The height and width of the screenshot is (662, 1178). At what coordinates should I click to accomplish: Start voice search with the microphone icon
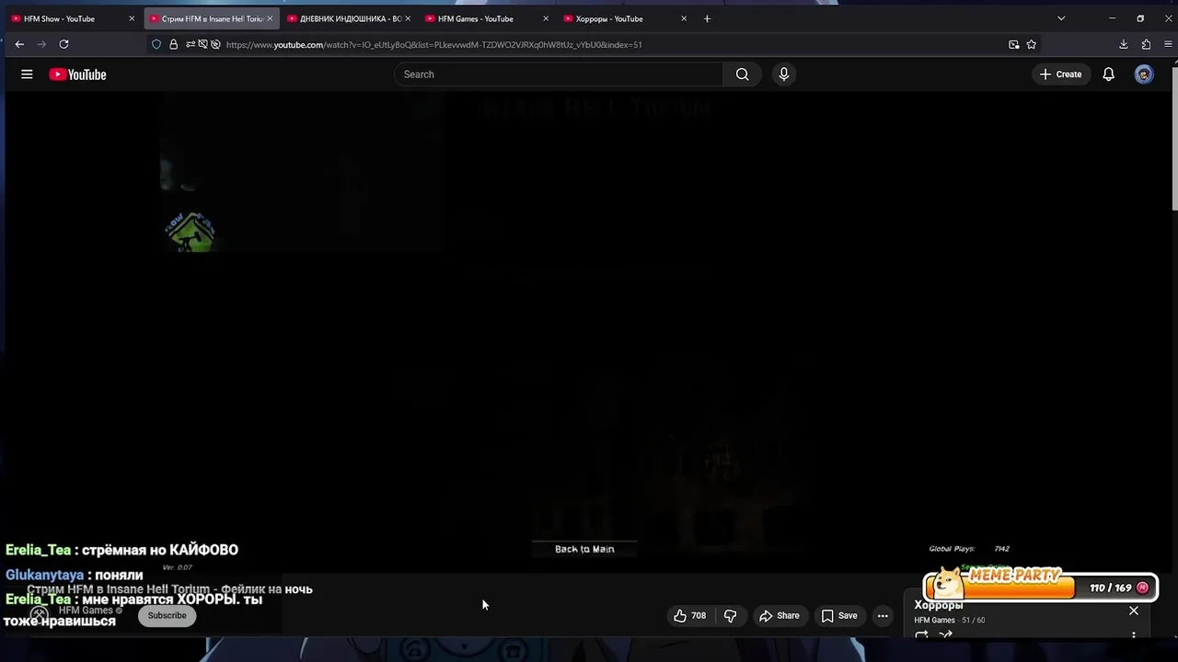coord(783,74)
